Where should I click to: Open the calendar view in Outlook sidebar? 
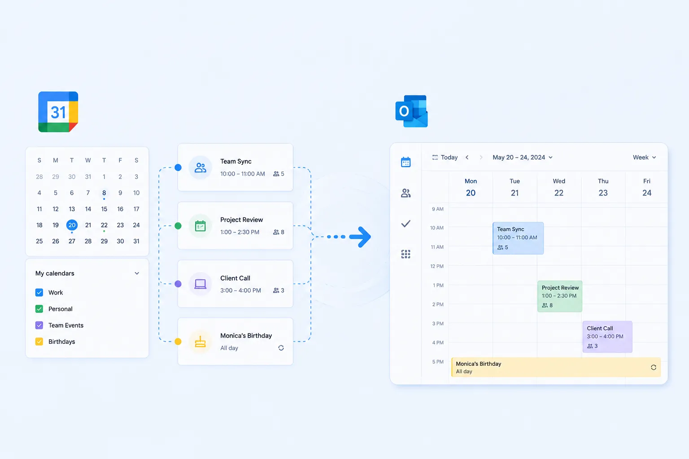(x=406, y=162)
